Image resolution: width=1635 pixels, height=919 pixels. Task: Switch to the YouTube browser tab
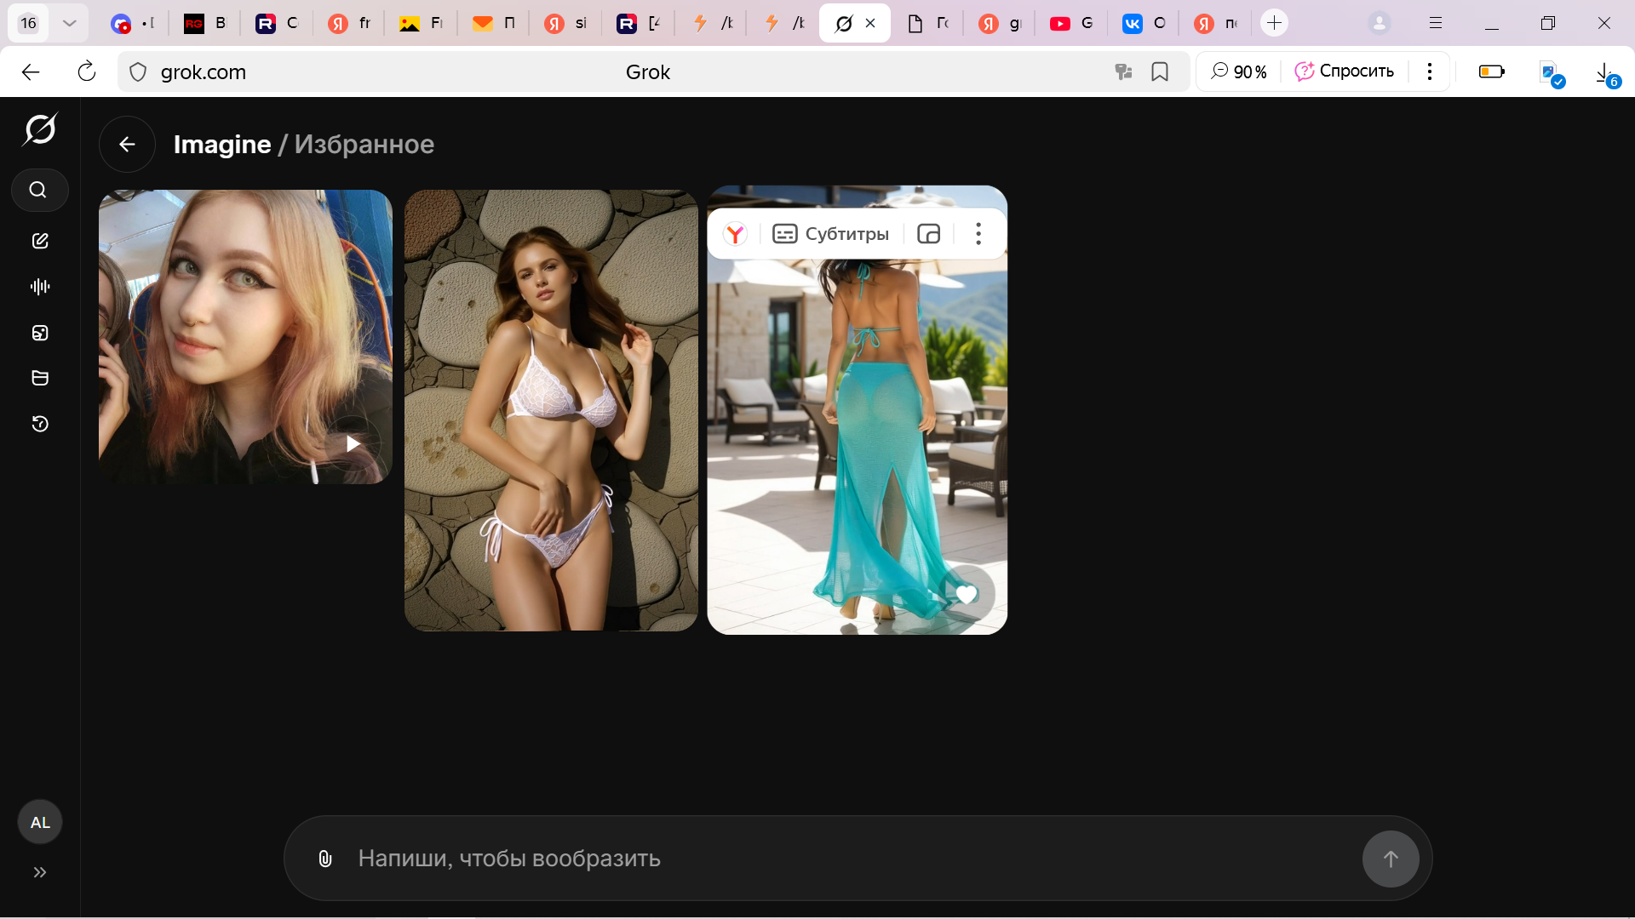point(1070,23)
